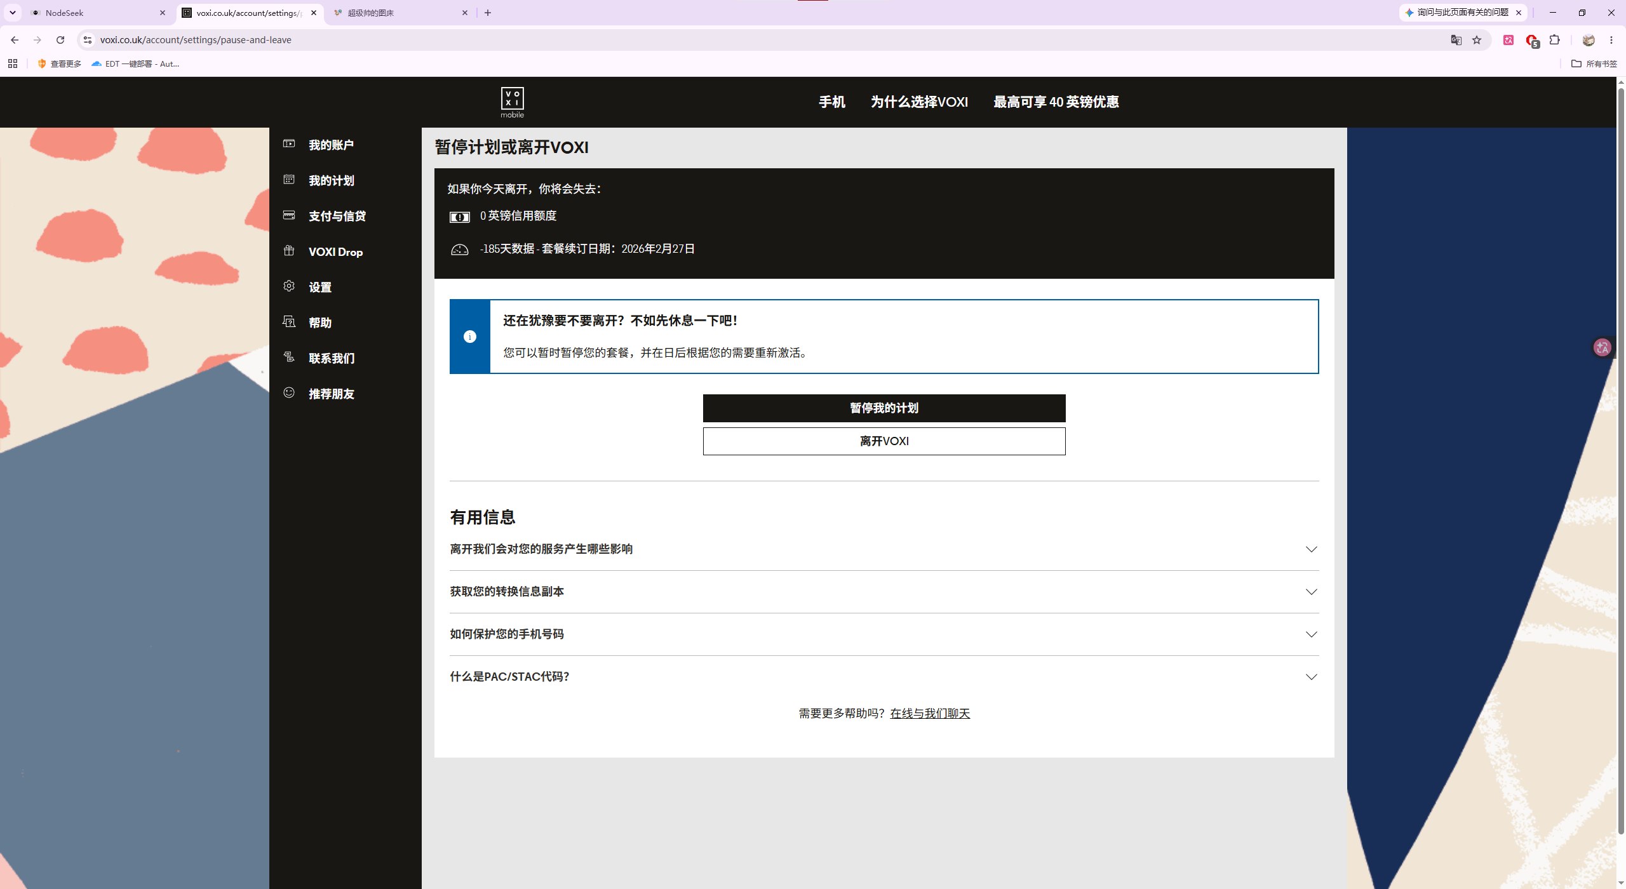This screenshot has height=889, width=1626.
Task: Click the 联系我们 contact icon
Action: click(x=289, y=358)
